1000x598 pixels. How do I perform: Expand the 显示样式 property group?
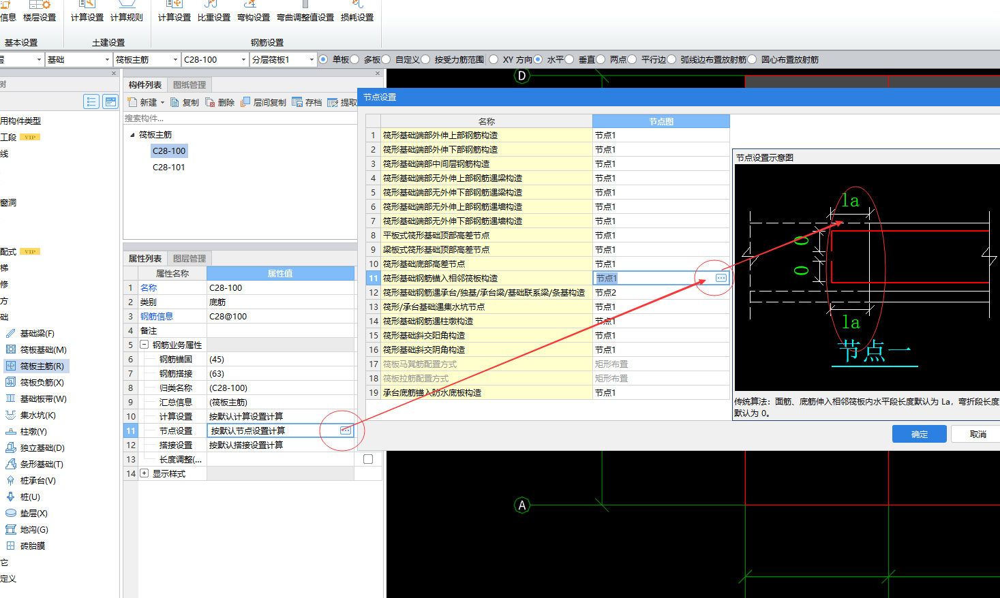click(x=145, y=473)
